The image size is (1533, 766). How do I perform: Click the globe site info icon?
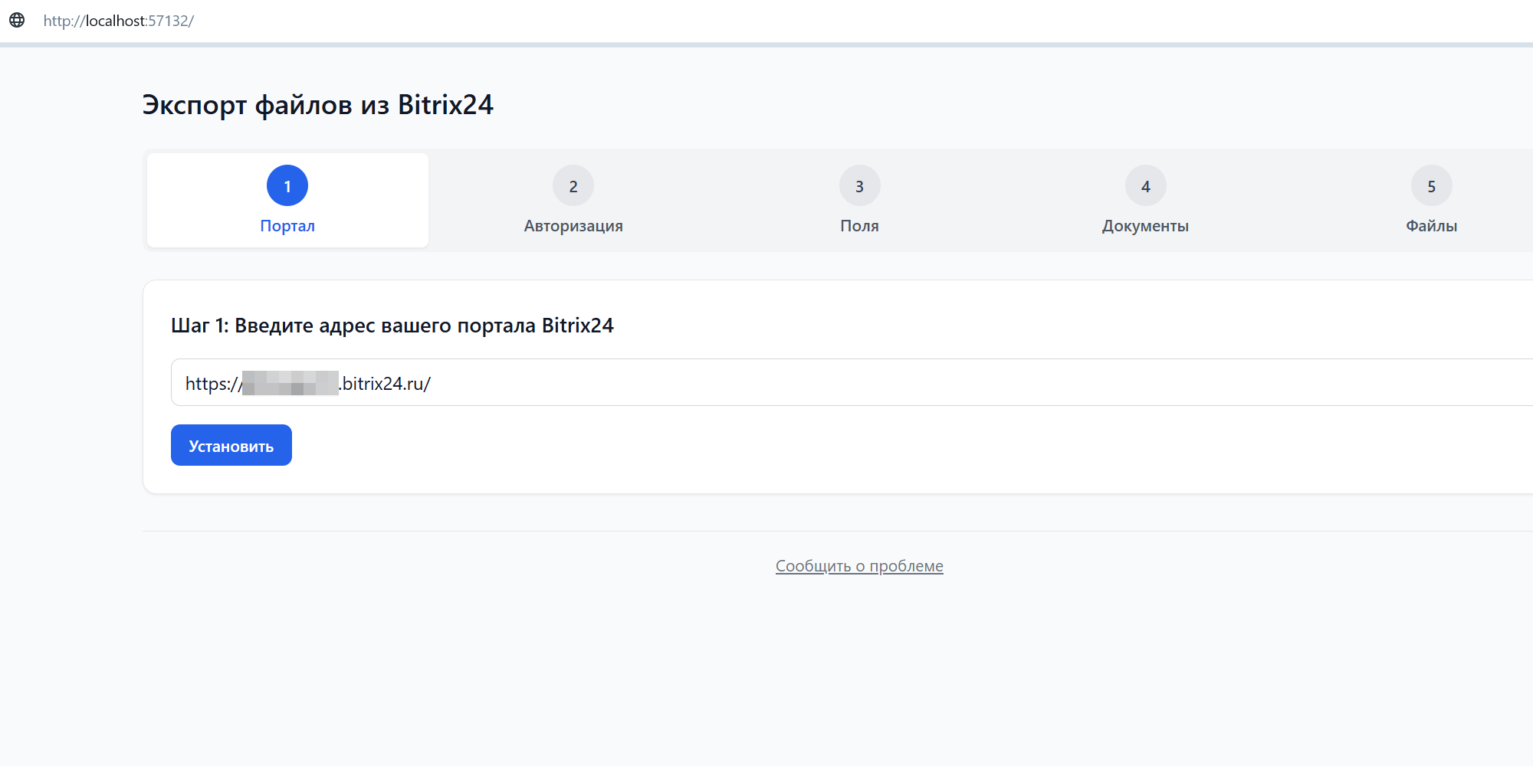pos(17,21)
